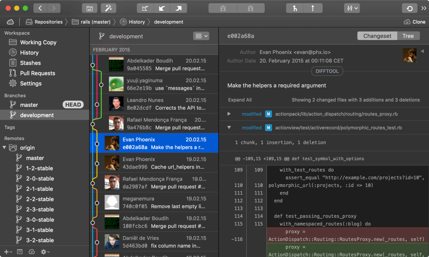
Task: Expand routes_proxy.rb modified file
Action: click(x=229, y=114)
